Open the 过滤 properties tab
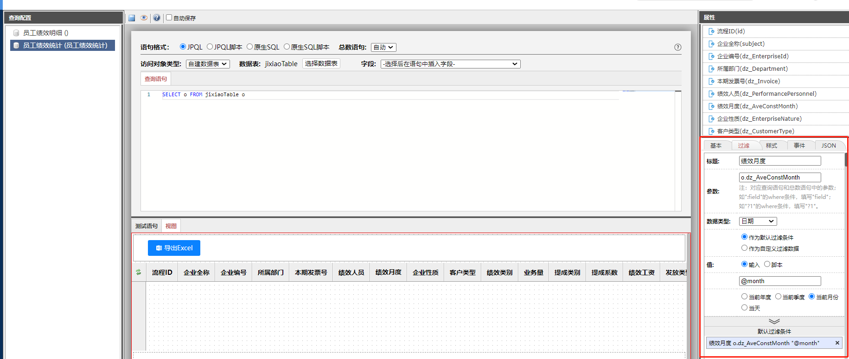 click(744, 145)
